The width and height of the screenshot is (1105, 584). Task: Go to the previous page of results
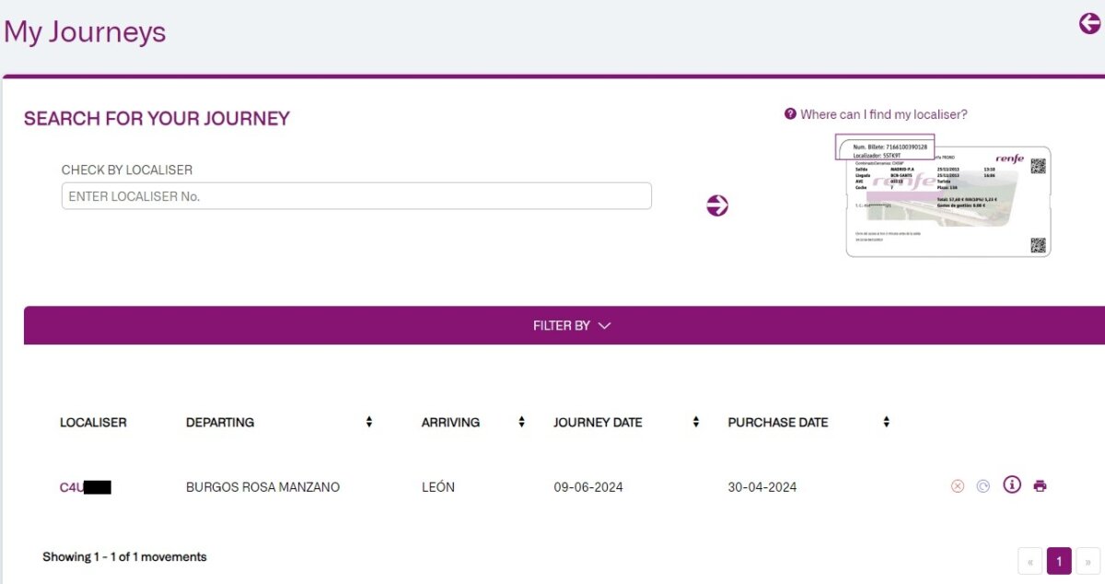pos(1029,560)
